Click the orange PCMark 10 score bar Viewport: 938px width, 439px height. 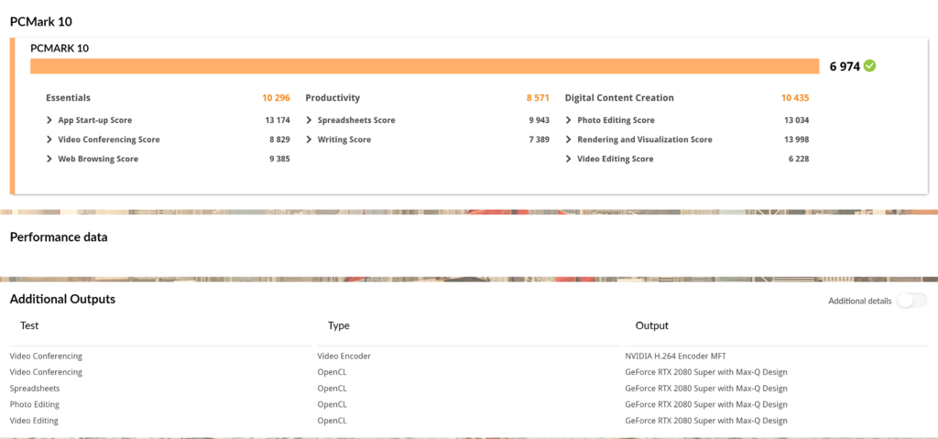point(425,66)
